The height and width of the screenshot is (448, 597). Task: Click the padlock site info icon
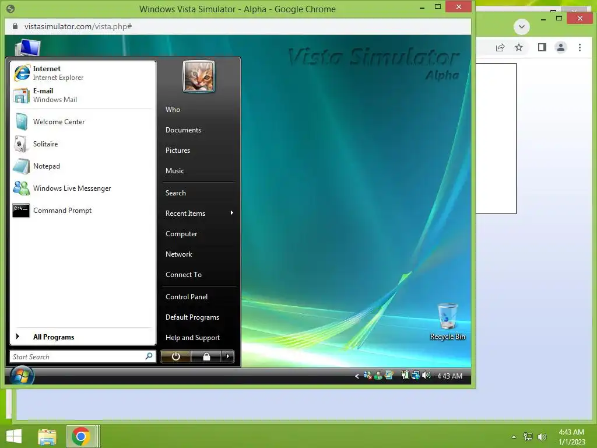(15, 26)
